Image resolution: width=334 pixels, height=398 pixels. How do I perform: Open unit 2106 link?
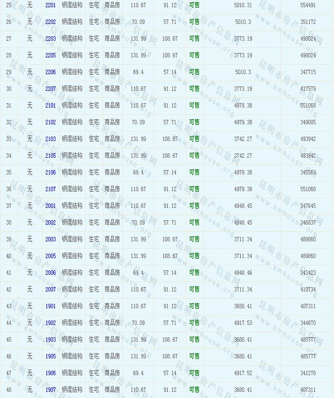tap(51, 172)
